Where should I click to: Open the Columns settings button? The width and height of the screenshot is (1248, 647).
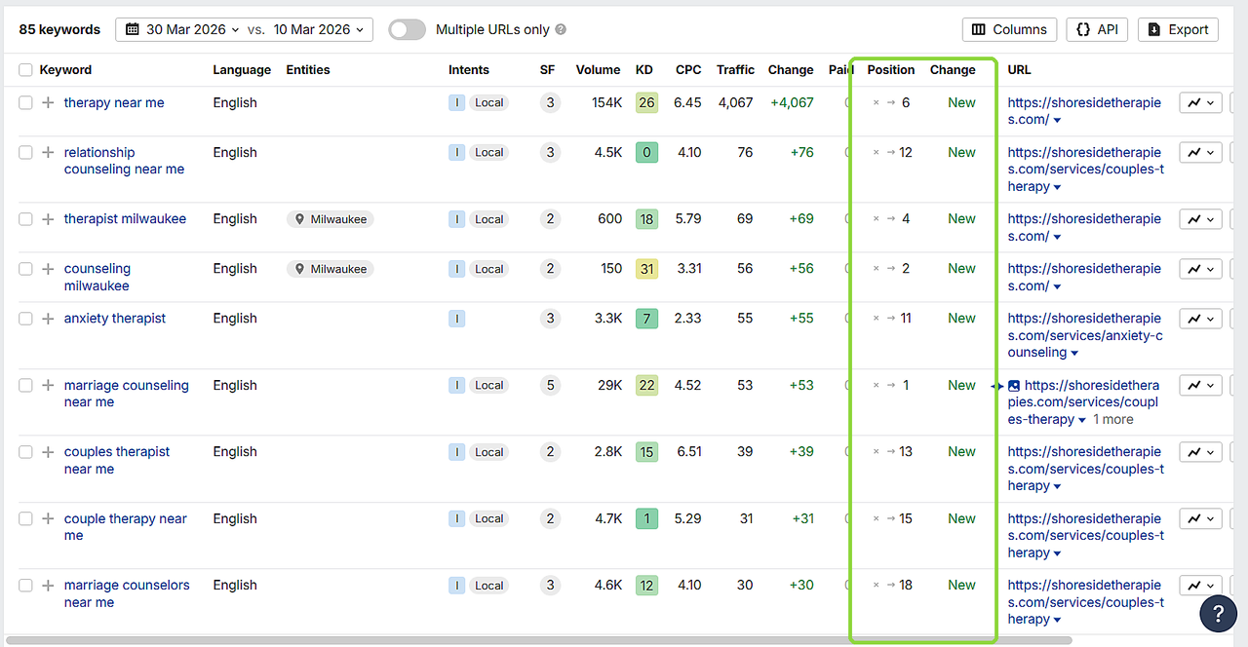(1009, 30)
